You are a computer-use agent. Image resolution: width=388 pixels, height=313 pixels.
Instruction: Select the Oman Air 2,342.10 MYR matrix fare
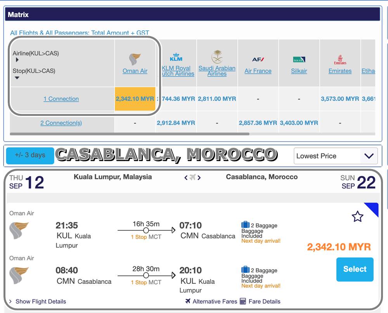[x=135, y=99]
